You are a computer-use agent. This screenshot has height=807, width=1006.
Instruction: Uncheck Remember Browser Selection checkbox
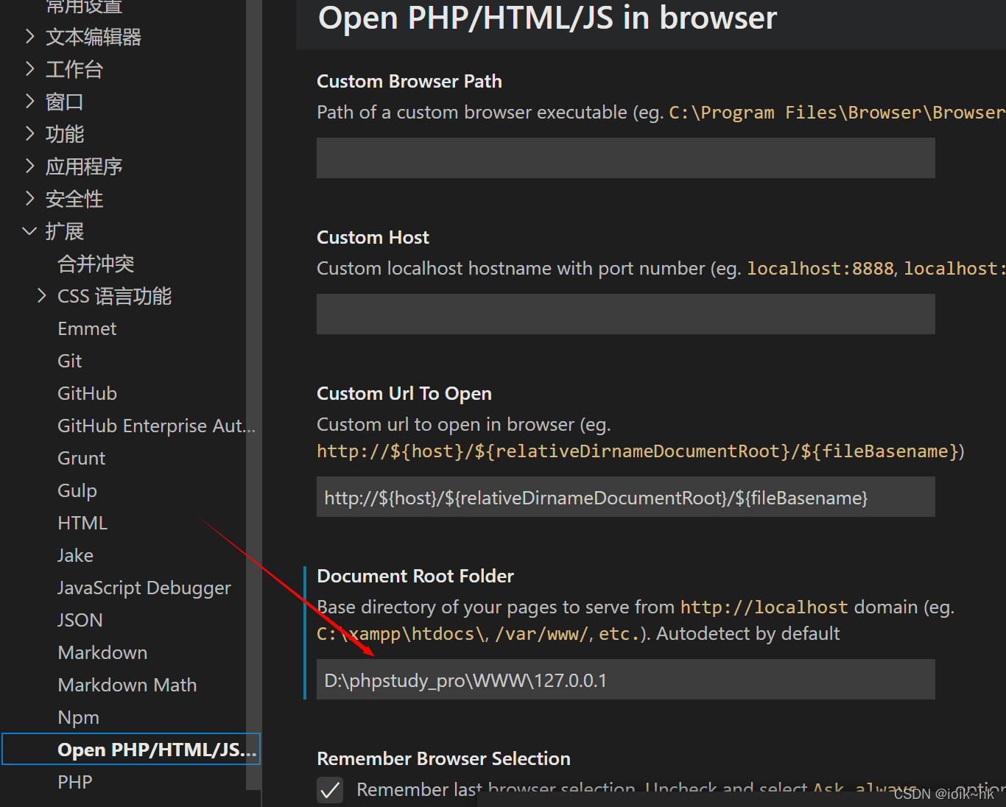pos(331,790)
